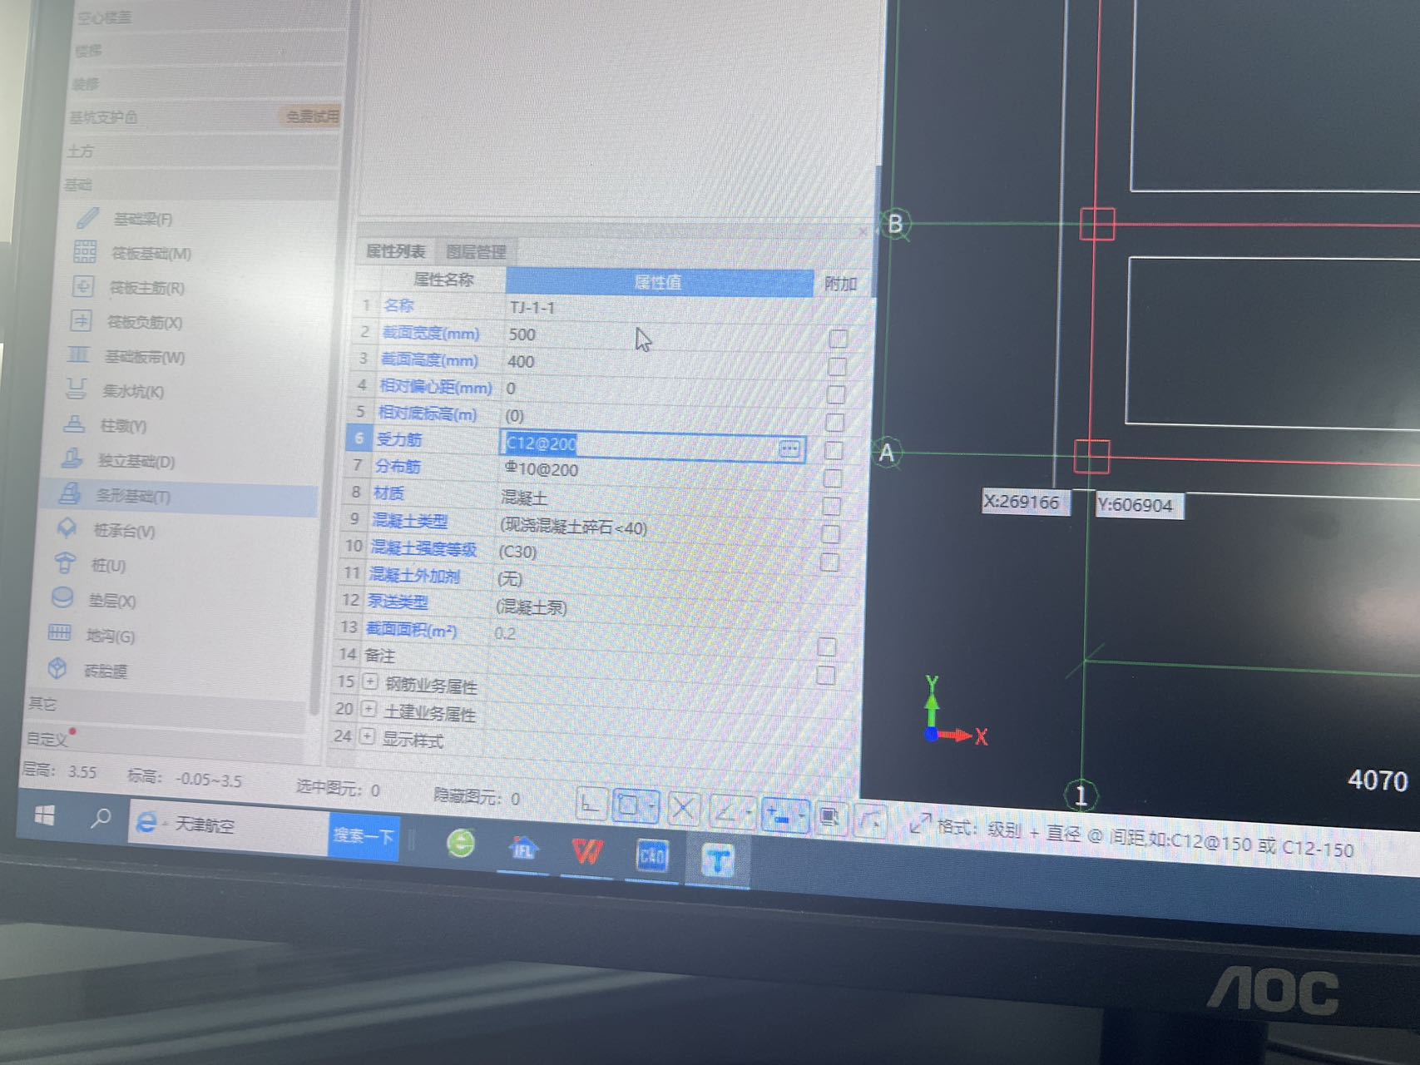Tick 附加 checkbox for 截面宽度(mm)
The height and width of the screenshot is (1065, 1420).
(x=839, y=339)
